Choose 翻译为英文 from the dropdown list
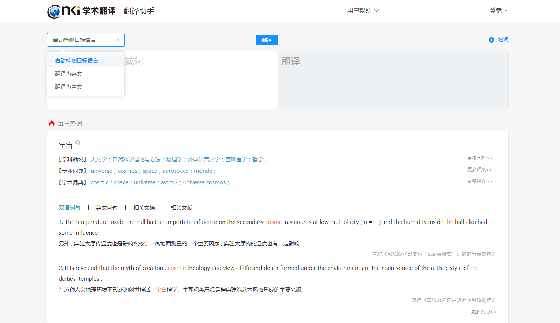This screenshot has height=323, width=560. coord(86,74)
